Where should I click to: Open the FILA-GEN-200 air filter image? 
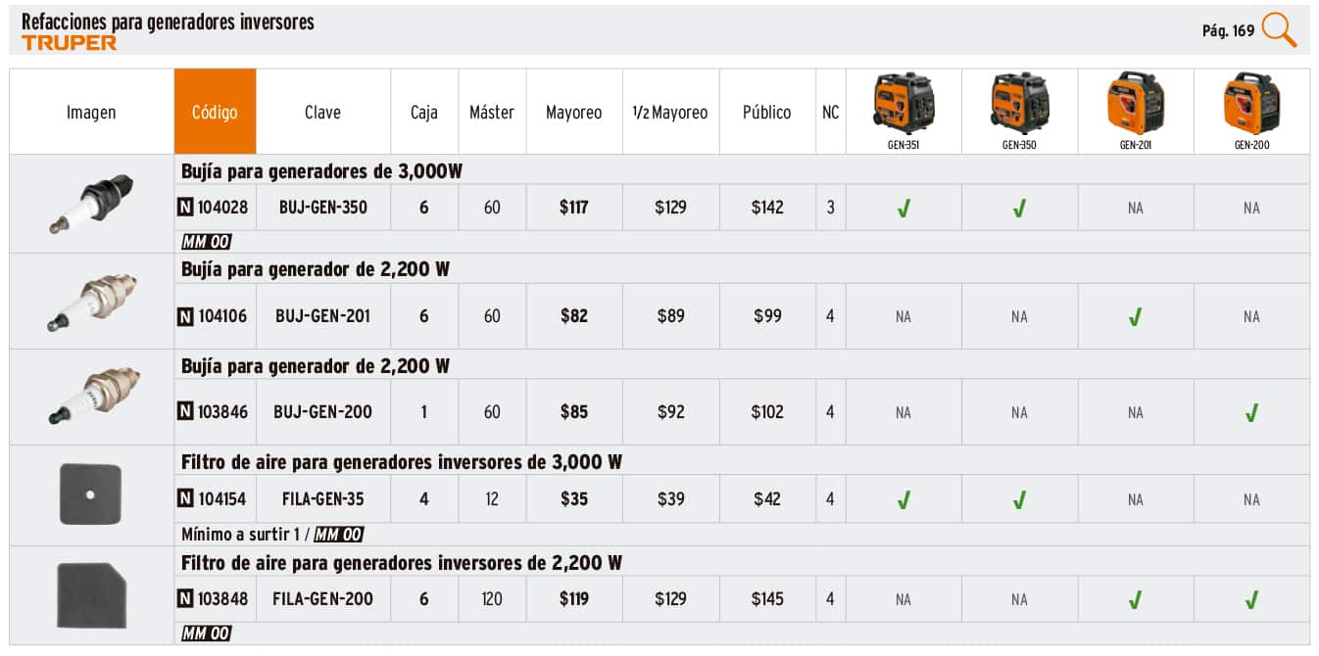tap(91, 594)
